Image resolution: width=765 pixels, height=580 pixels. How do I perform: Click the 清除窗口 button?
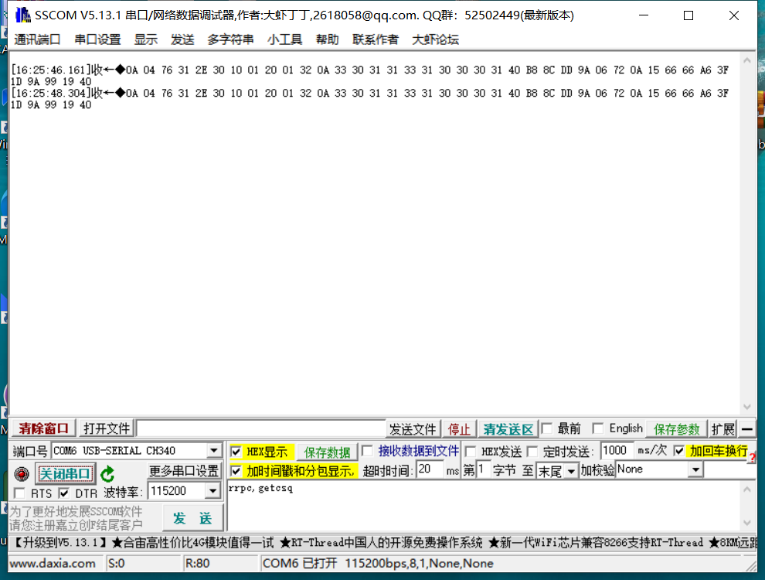point(42,428)
